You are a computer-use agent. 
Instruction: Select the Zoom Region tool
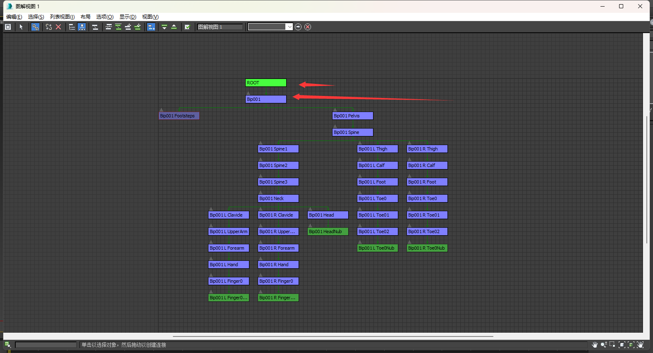pos(612,345)
